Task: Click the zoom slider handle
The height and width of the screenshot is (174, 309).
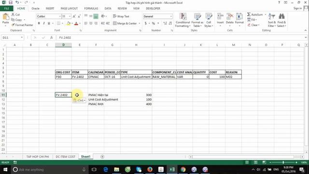Action: (x=283, y=162)
